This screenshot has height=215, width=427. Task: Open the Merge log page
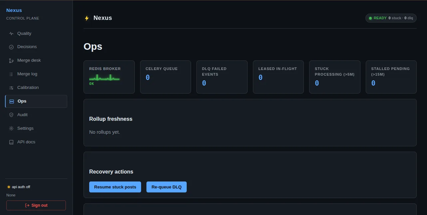pyautogui.click(x=36, y=74)
